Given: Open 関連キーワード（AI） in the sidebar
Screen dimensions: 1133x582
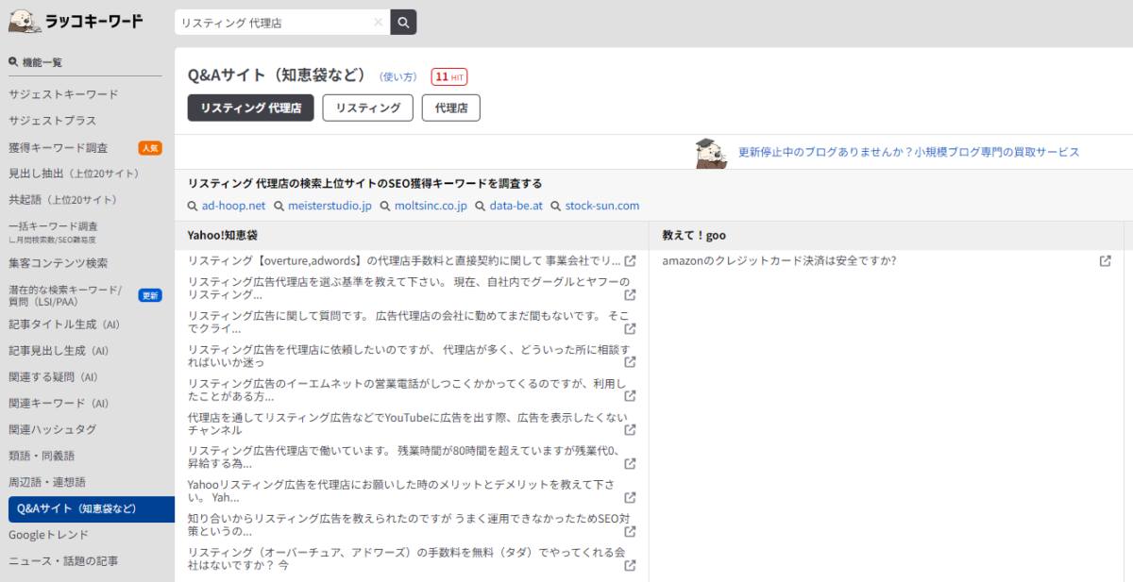Looking at the screenshot, I should (x=59, y=404).
